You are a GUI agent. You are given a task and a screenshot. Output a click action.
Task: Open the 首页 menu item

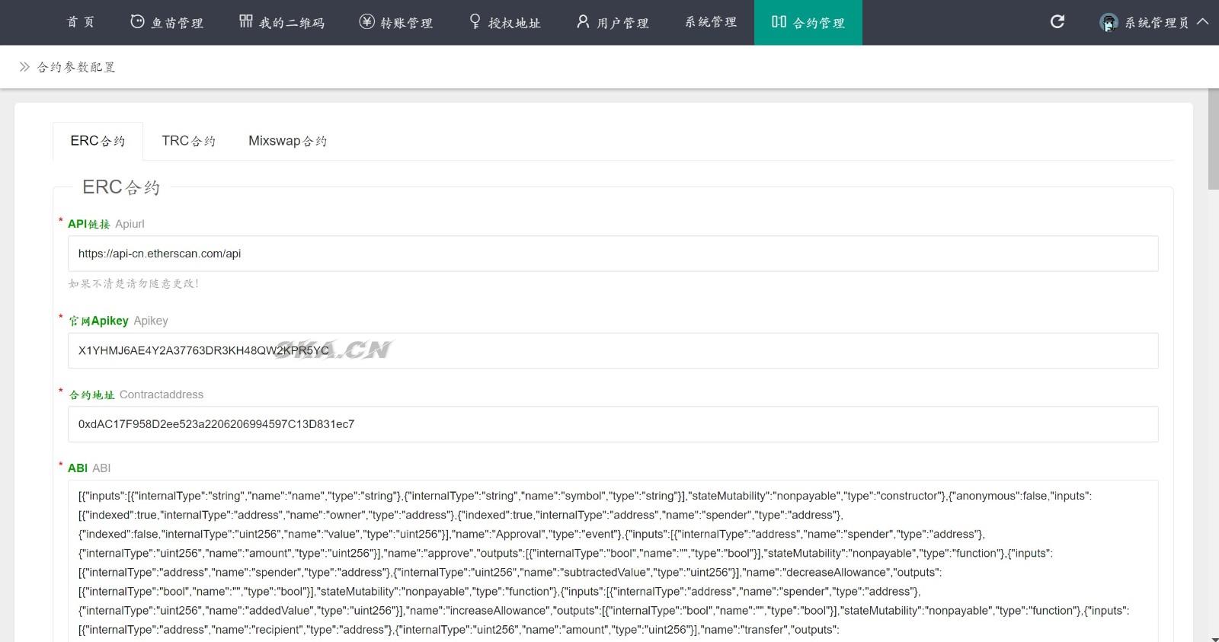pos(81,22)
